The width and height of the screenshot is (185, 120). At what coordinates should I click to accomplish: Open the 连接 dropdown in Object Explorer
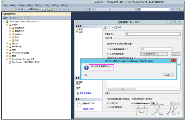[5, 18]
